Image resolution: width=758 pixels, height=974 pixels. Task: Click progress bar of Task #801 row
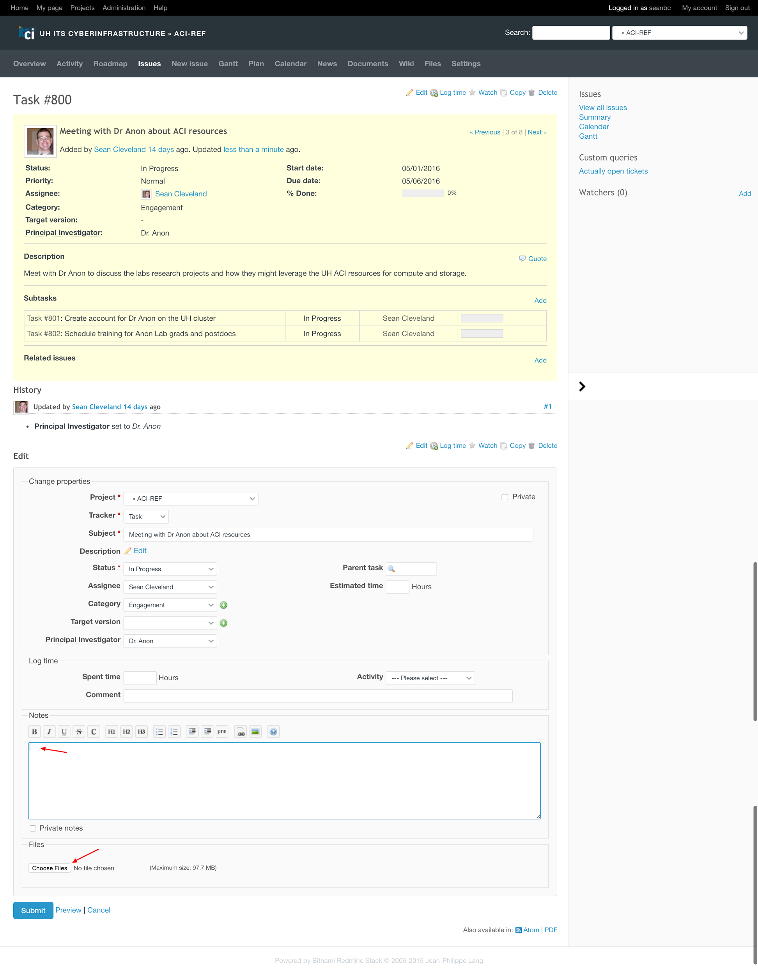(x=482, y=318)
